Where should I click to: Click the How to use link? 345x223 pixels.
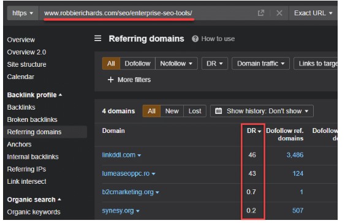[x=218, y=39]
